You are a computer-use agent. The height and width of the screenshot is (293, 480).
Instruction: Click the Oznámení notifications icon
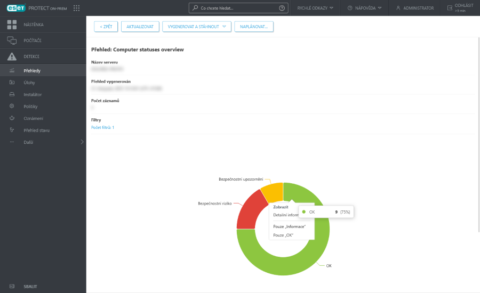tap(12, 118)
